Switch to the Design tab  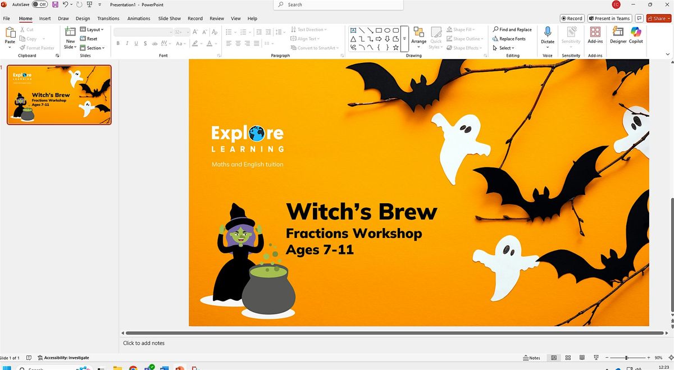[x=83, y=19]
